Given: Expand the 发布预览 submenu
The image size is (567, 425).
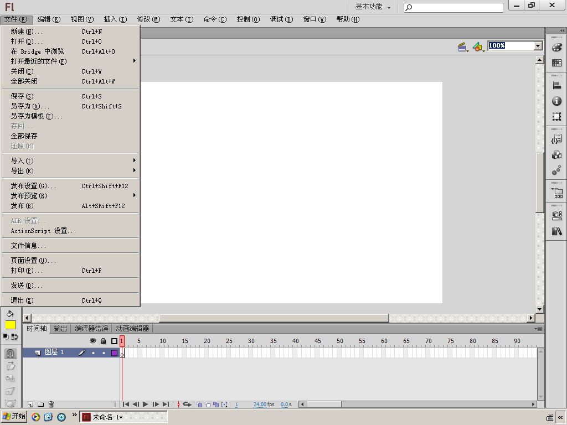Looking at the screenshot, I should (x=70, y=196).
